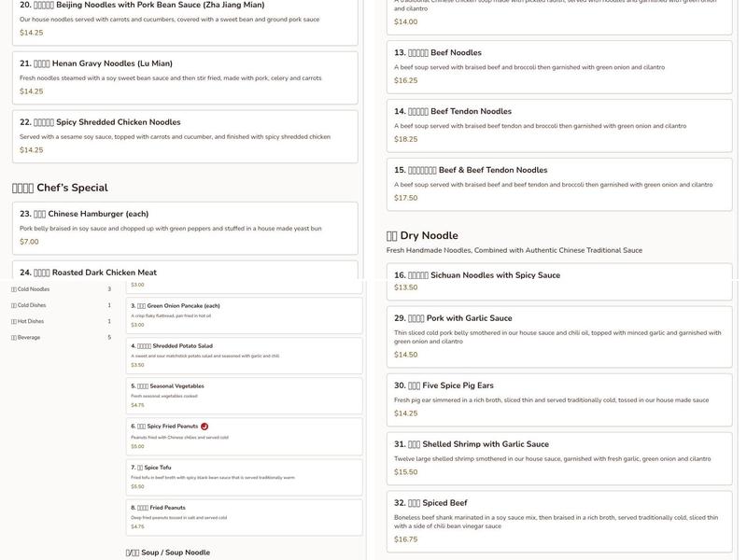Screen dimensions: 747x560
Task: Choose the Beverage category in sidebar
Action: [x=30, y=337]
